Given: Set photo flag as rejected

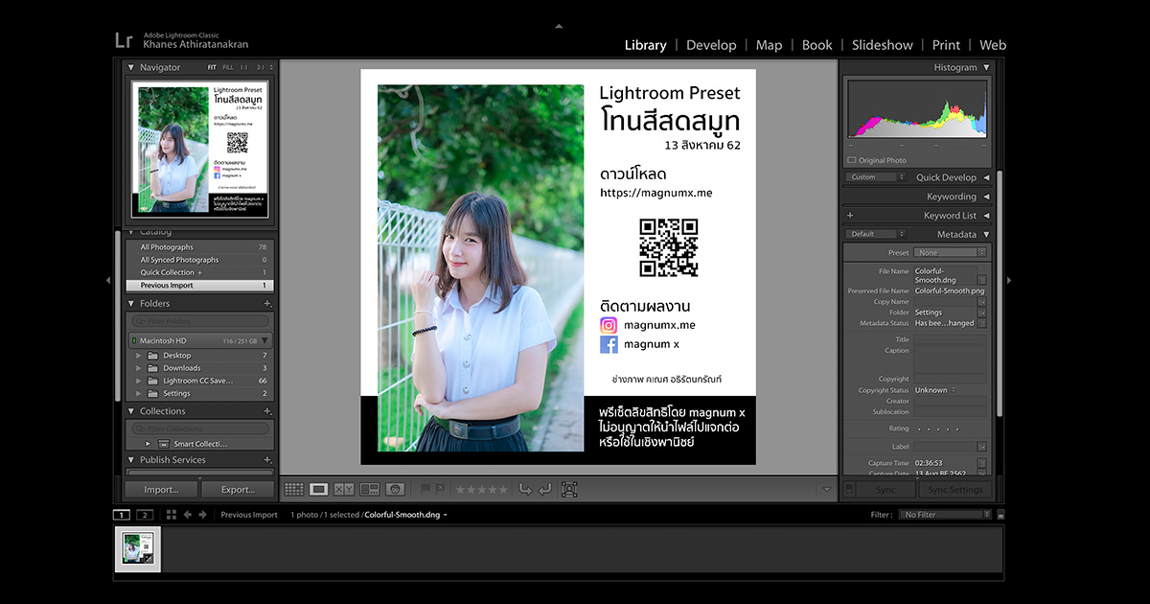Looking at the screenshot, I should 441,489.
